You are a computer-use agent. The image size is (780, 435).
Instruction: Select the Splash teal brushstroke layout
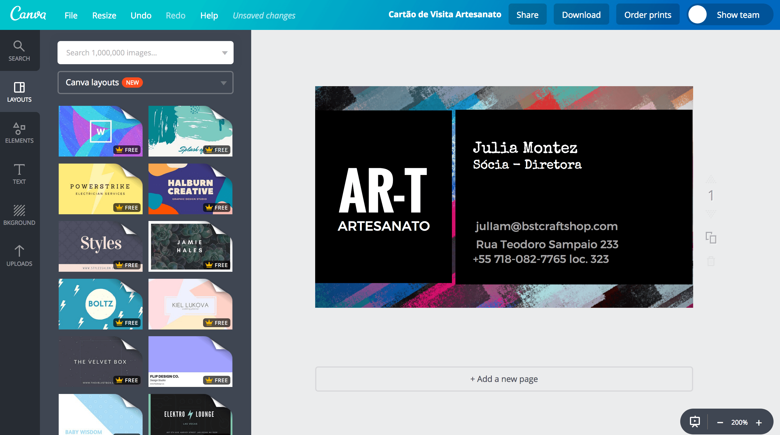click(x=190, y=131)
